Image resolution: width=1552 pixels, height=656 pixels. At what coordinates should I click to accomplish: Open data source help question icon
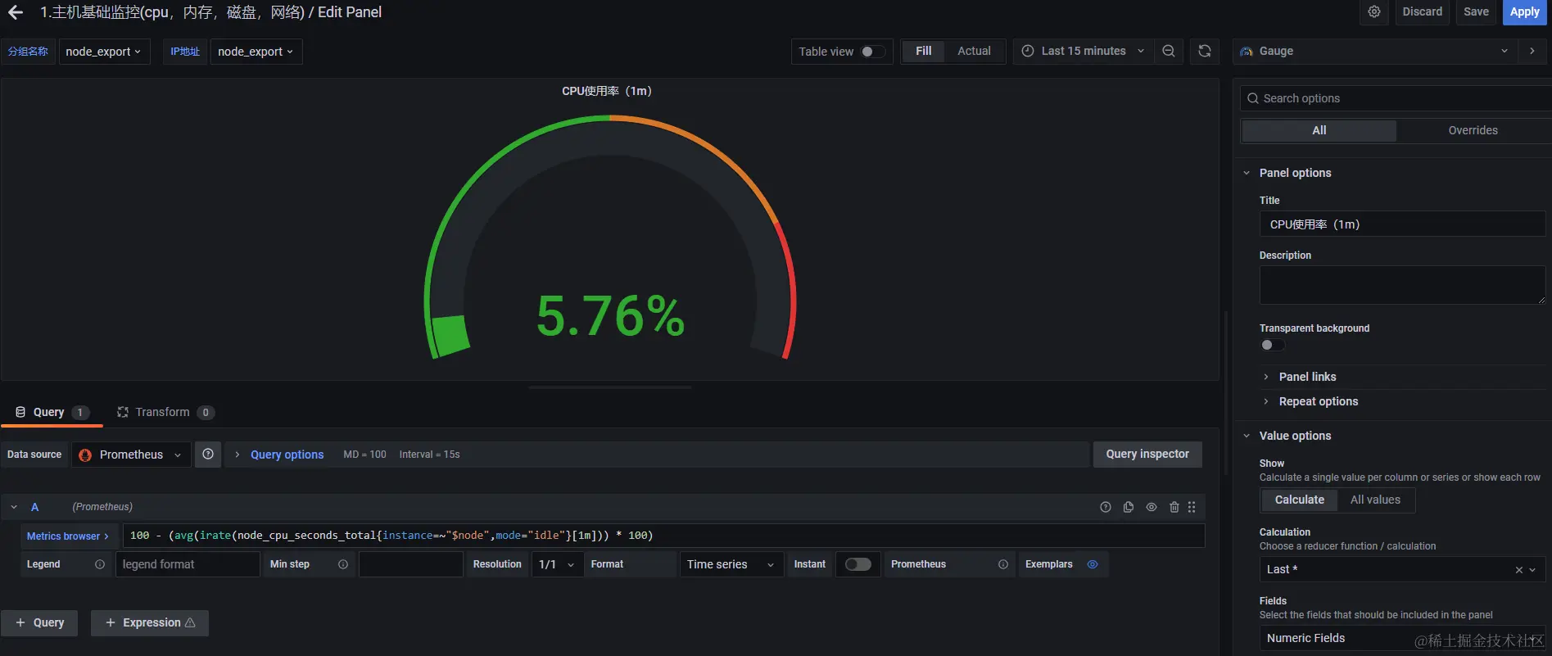208,455
